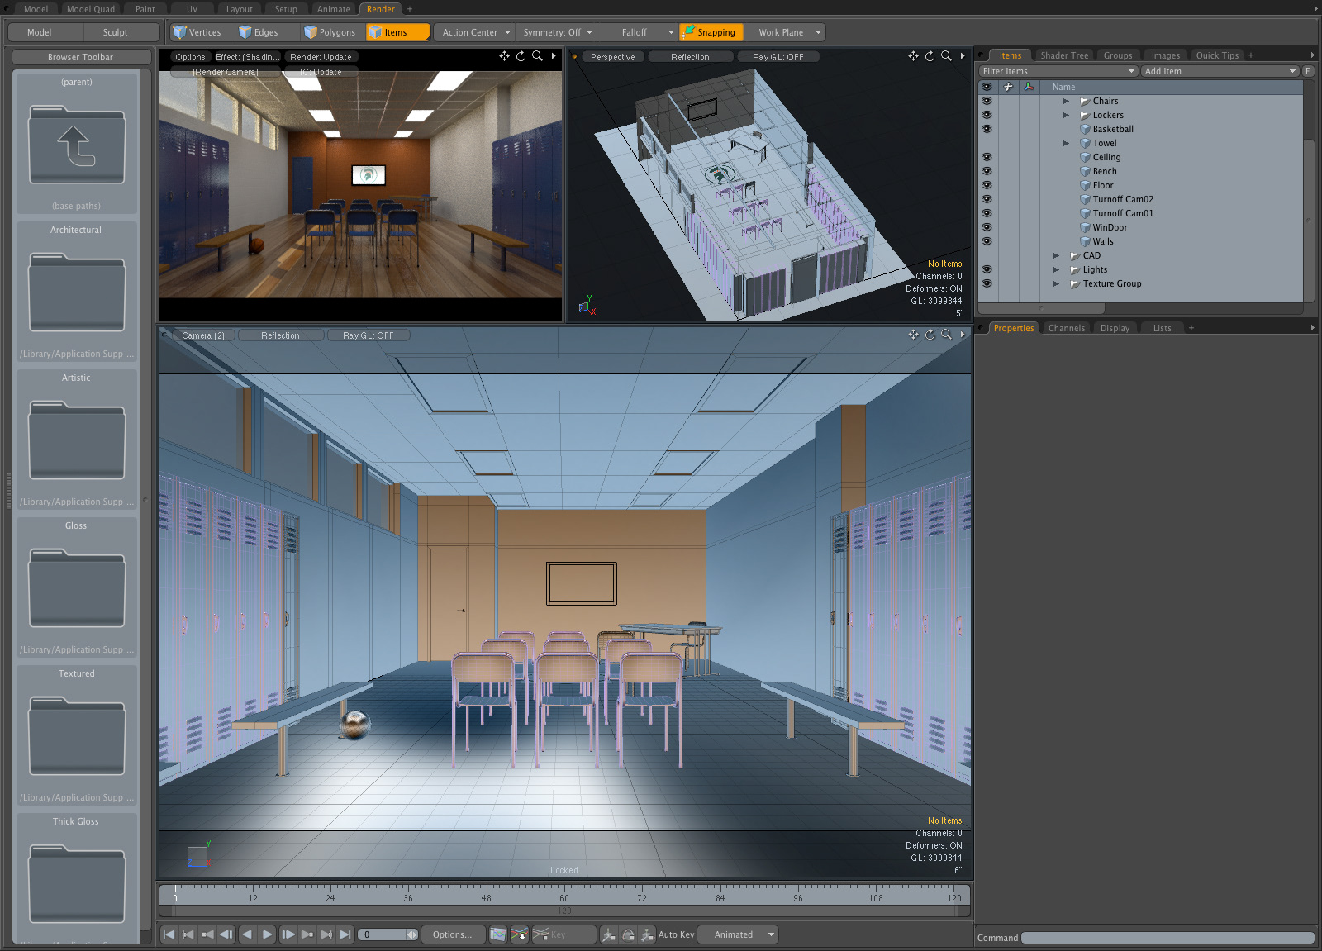
Task: Go to first frame in transport
Action: pyautogui.click(x=169, y=934)
